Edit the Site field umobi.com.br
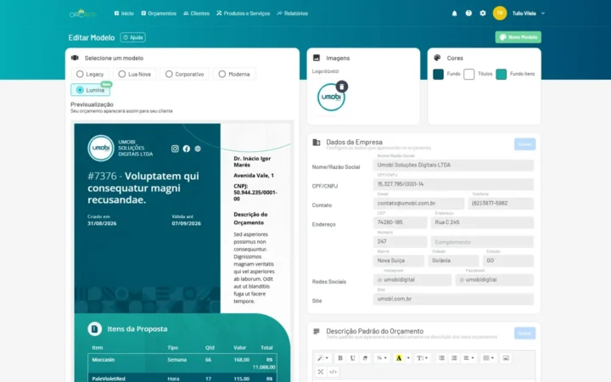Screen dimensions: 611x382 453,299
